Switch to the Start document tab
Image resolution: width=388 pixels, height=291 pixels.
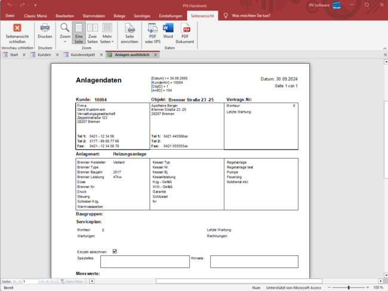pos(14,55)
